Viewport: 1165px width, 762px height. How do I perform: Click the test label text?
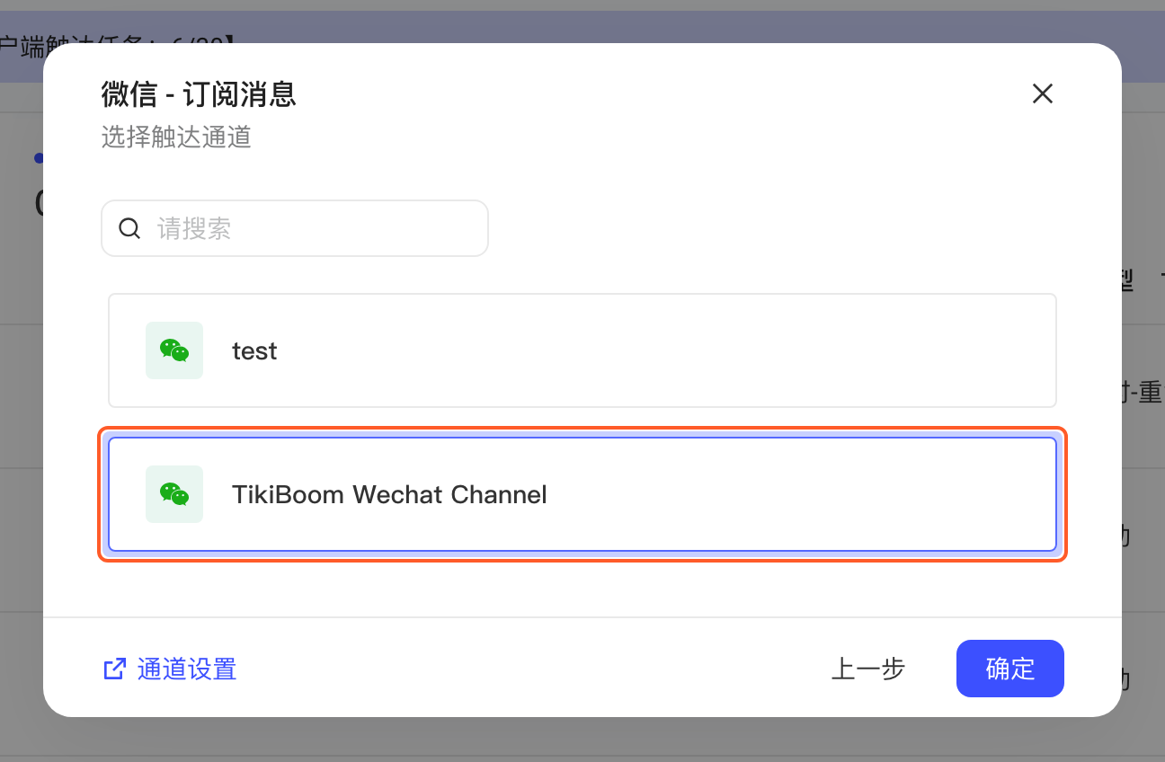click(x=254, y=350)
